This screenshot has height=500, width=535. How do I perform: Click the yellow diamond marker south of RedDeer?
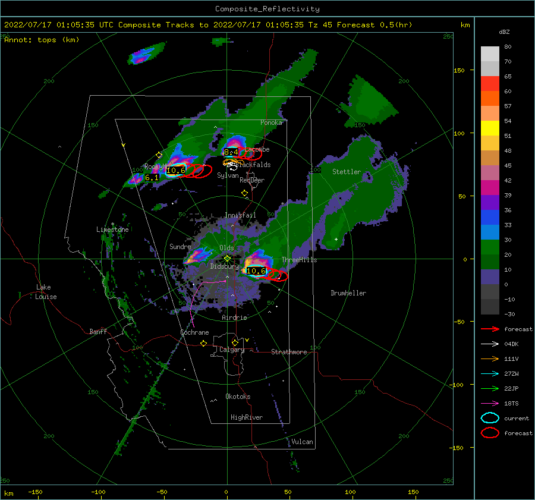[244, 193]
